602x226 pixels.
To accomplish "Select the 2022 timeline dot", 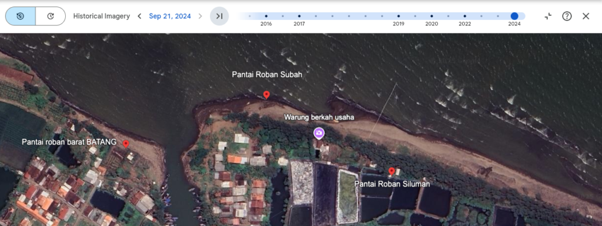I will (464, 16).
